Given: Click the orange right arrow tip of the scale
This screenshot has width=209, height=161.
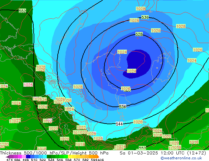Looking at the screenshot, I should (99, 157).
